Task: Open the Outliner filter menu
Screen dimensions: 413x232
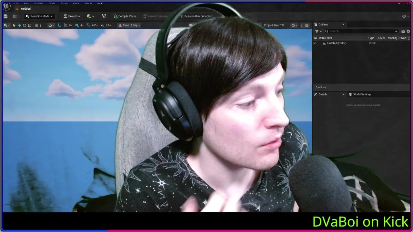Action: click(318, 31)
